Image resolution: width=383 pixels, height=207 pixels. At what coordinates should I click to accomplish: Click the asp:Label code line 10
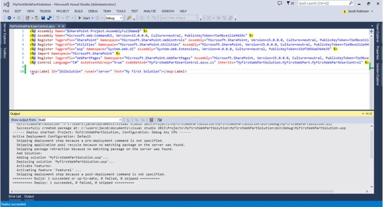108,71
